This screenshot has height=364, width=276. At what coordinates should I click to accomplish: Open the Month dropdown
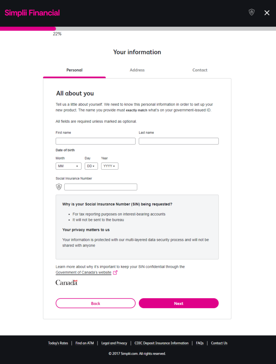[x=68, y=166]
